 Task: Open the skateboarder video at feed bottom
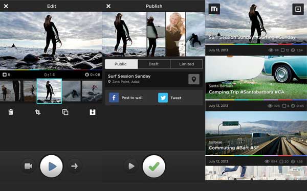pyautogui.click(x=256, y=173)
